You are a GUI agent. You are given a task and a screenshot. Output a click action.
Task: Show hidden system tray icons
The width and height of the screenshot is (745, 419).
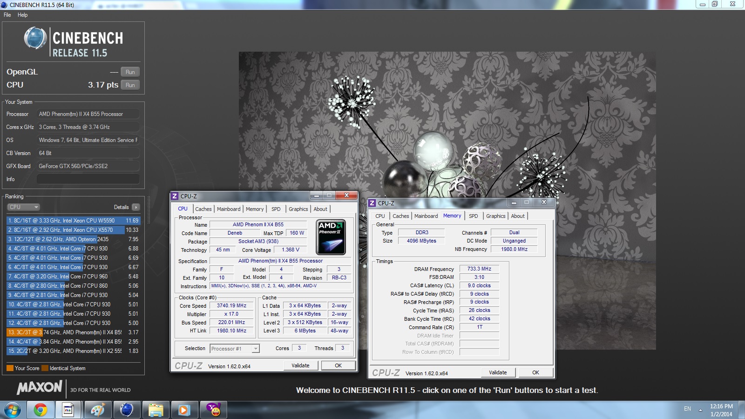[700, 410]
